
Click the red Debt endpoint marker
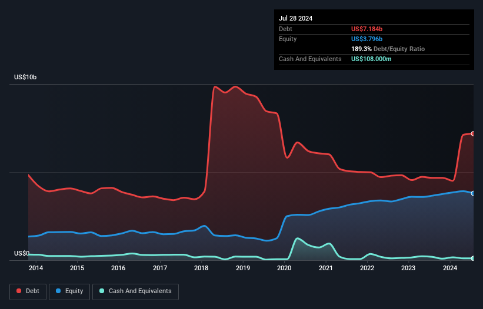[473, 134]
